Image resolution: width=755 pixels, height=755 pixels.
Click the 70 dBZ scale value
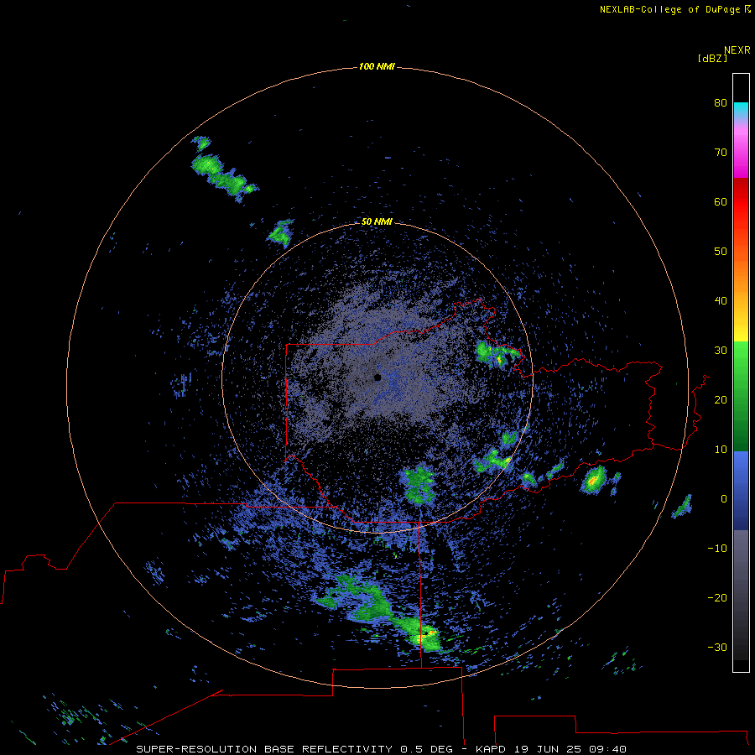point(721,153)
